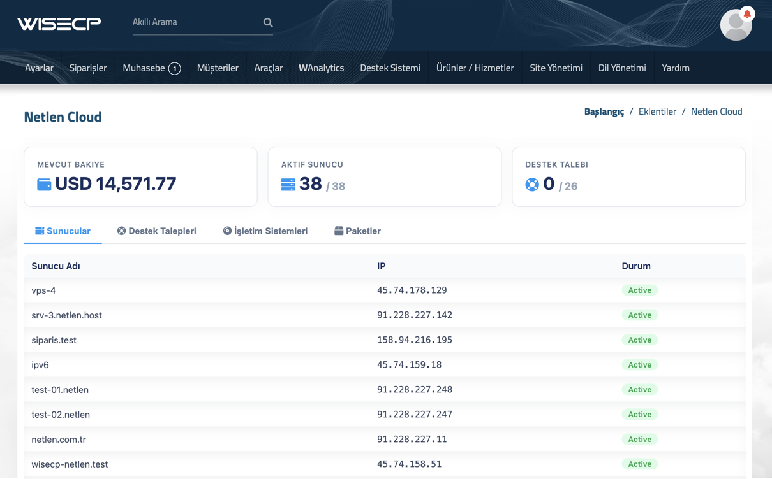Click the Sunucu Adı column header
This screenshot has width=772, height=479.
(56, 266)
